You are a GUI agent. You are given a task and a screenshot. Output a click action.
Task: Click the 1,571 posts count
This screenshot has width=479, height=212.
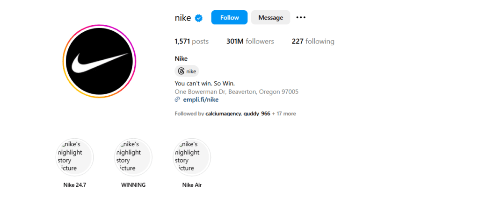pyautogui.click(x=191, y=42)
